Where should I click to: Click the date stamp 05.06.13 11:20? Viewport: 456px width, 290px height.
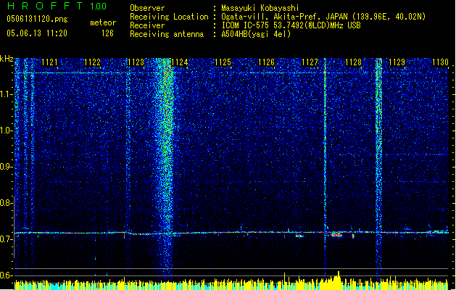pyautogui.click(x=37, y=33)
